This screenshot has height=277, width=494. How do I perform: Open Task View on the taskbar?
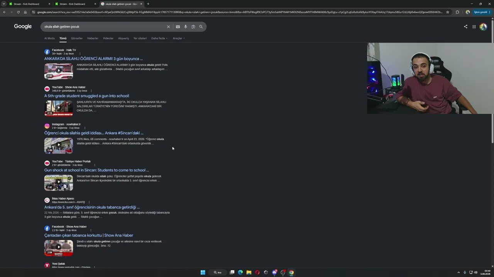coord(232,272)
